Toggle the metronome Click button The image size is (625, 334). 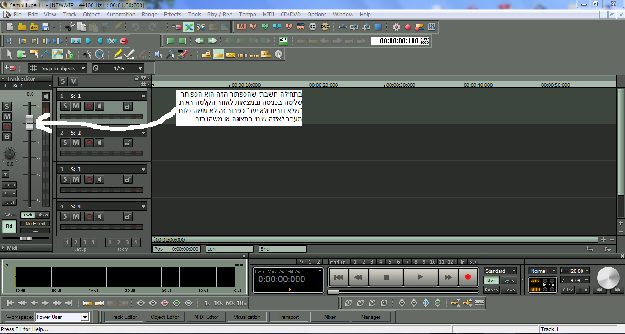pos(568,290)
